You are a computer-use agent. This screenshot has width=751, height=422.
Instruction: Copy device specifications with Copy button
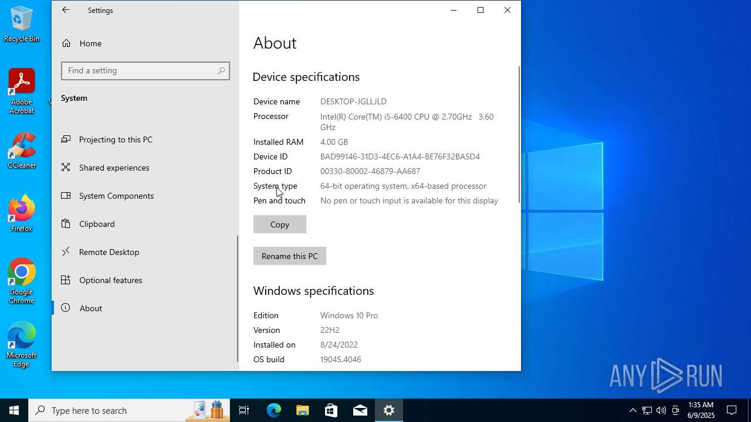point(280,224)
